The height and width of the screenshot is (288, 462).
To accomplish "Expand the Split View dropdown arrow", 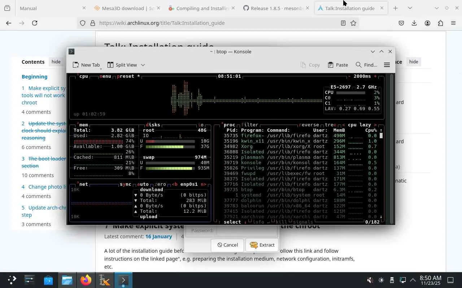I will (143, 65).
